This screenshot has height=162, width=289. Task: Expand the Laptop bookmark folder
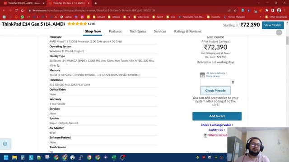[x=66, y=17]
